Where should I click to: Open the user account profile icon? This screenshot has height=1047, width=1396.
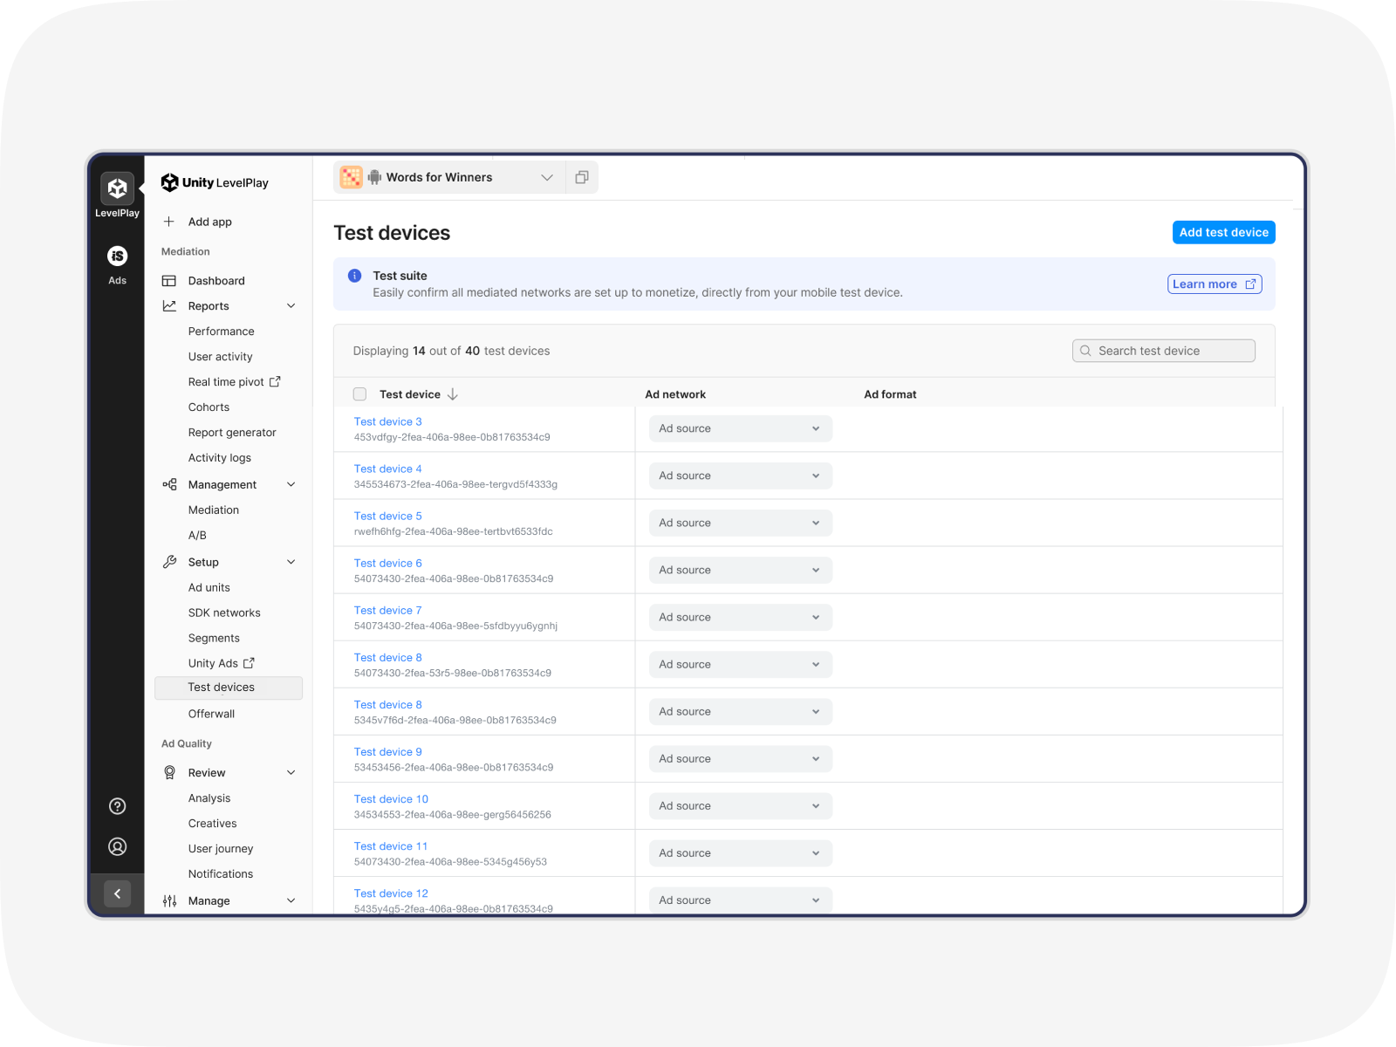117,846
